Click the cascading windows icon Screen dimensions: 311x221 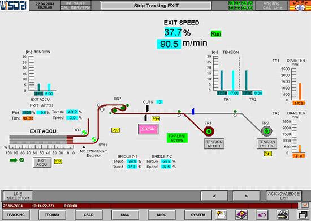point(303,215)
